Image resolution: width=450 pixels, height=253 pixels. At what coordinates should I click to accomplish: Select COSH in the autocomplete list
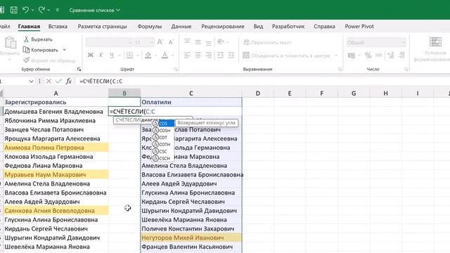pyautogui.click(x=162, y=130)
